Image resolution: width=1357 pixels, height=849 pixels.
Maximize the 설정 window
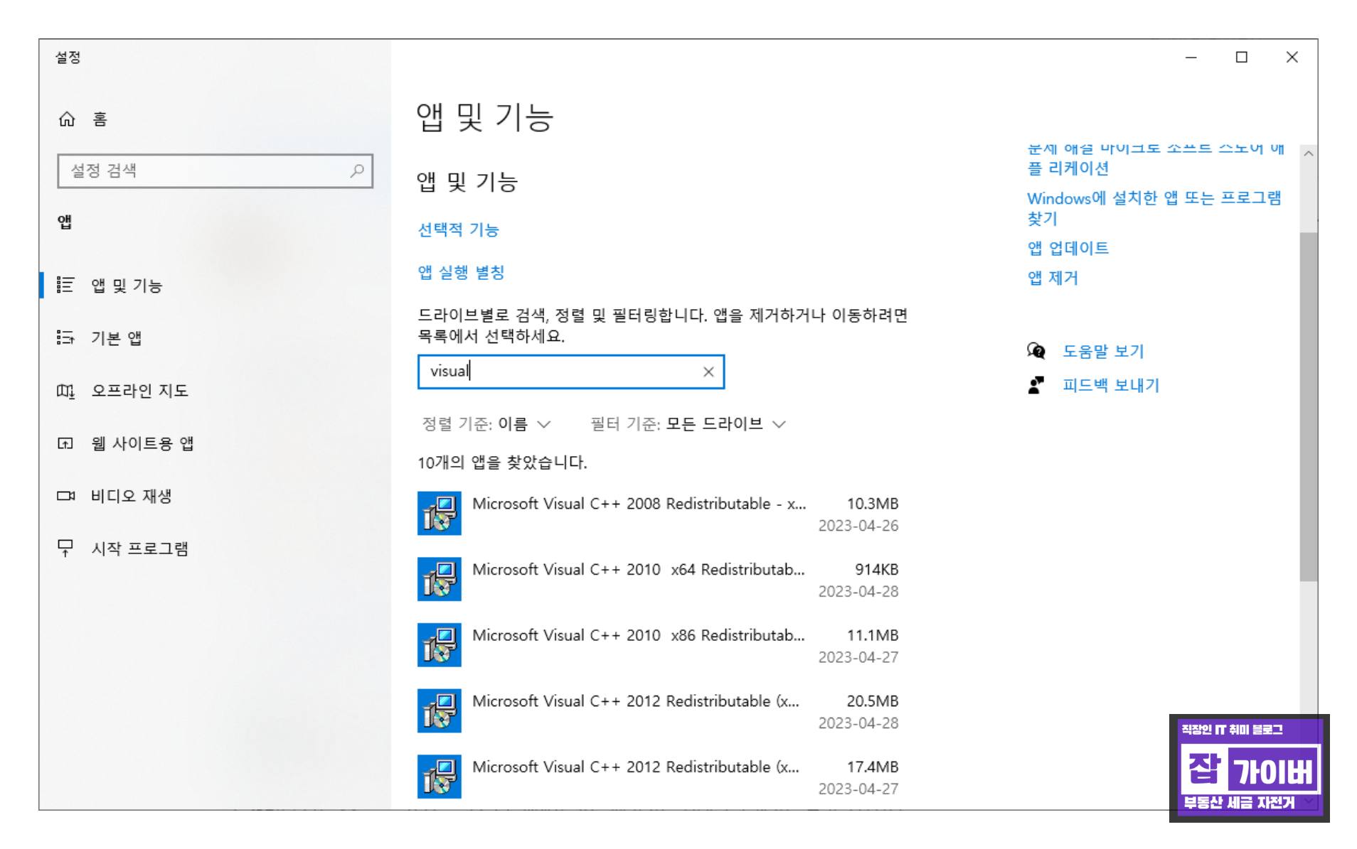tap(1242, 58)
